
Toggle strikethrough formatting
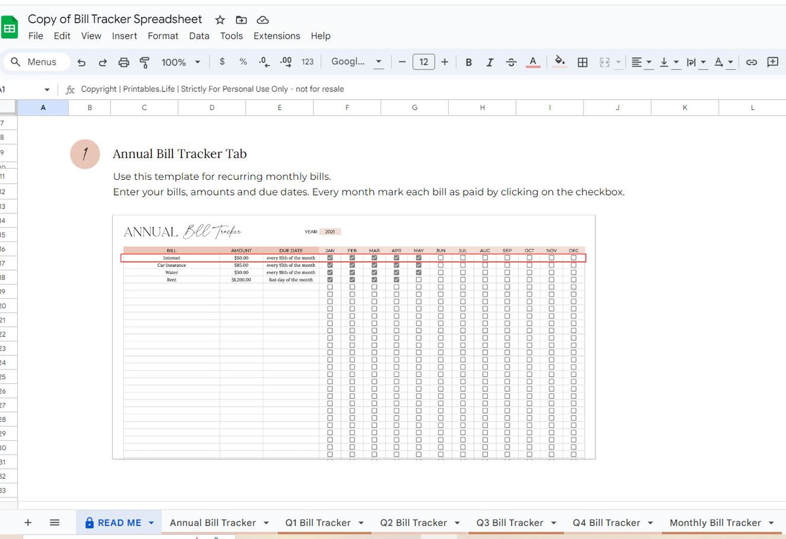(x=512, y=62)
